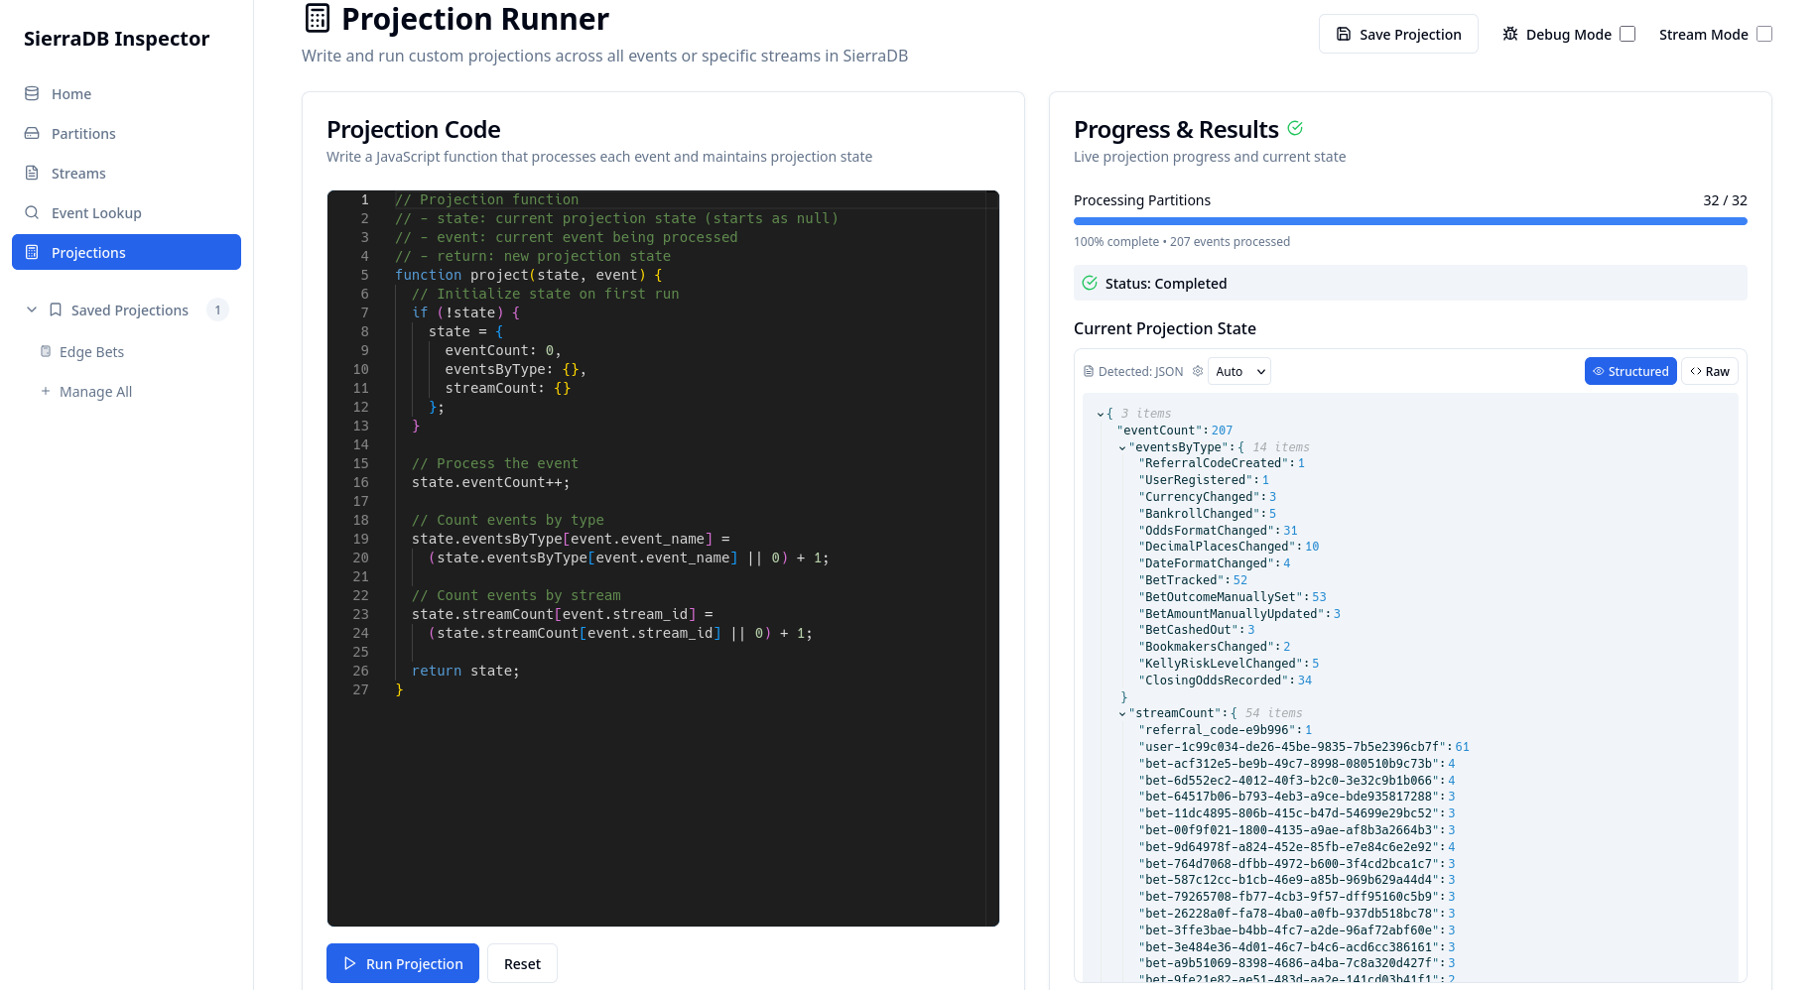Click the Saved Projections bookmark icon
The width and height of the screenshot is (1820, 990).
click(x=56, y=309)
